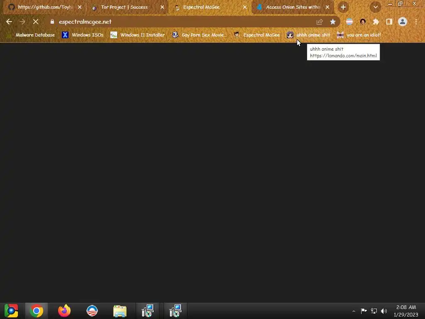Toggle the browser side panel
This screenshot has height=319, width=425.
[389, 22]
